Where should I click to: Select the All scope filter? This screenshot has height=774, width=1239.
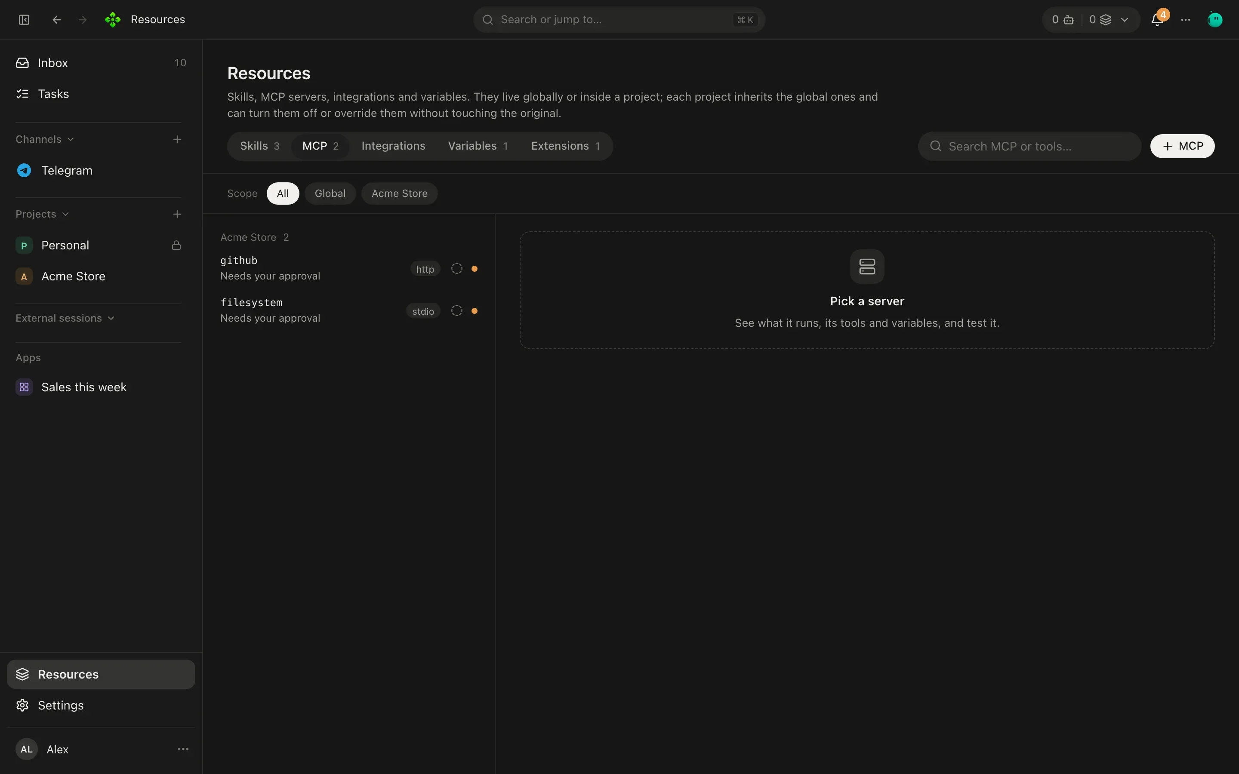coord(283,193)
